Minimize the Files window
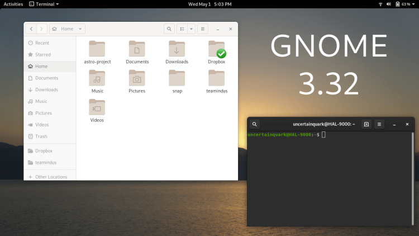 [x=218, y=29]
